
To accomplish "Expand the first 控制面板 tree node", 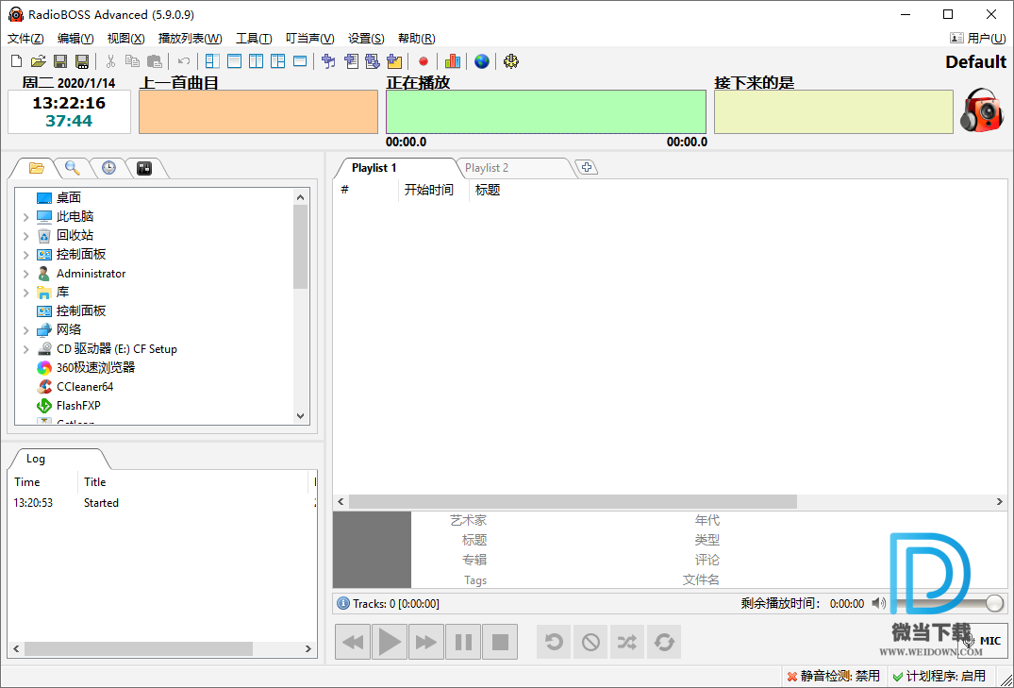I will point(25,255).
